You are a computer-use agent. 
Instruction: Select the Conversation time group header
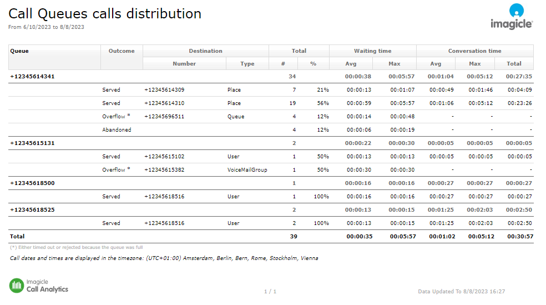[474, 51]
